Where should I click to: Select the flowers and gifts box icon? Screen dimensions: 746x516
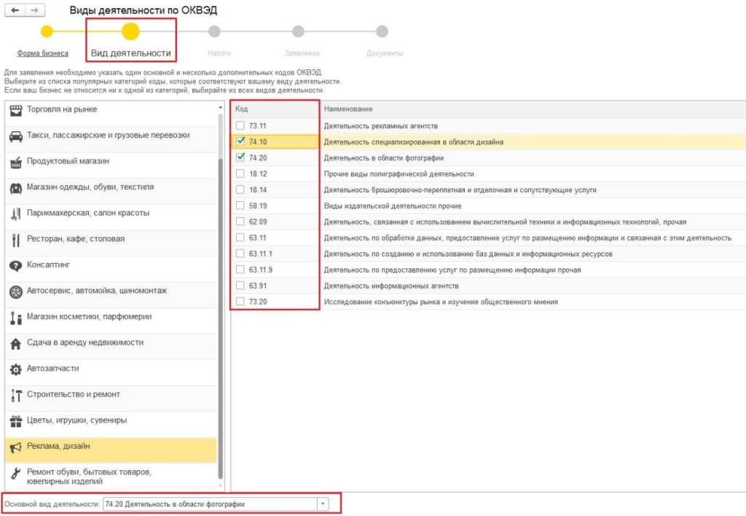[x=15, y=421]
